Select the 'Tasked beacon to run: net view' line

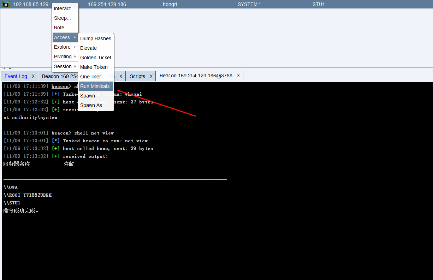click(76, 141)
